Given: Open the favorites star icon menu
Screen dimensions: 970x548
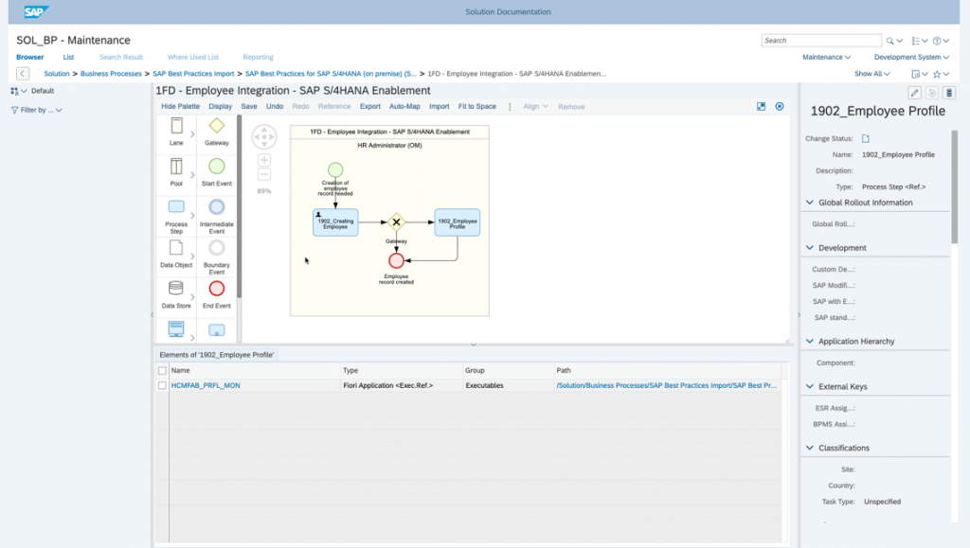Looking at the screenshot, I should [941, 74].
